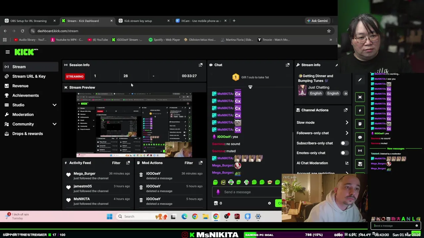
Task: Click the chat bubble sidebar icon
Action: pyautogui.click(x=360, y=137)
